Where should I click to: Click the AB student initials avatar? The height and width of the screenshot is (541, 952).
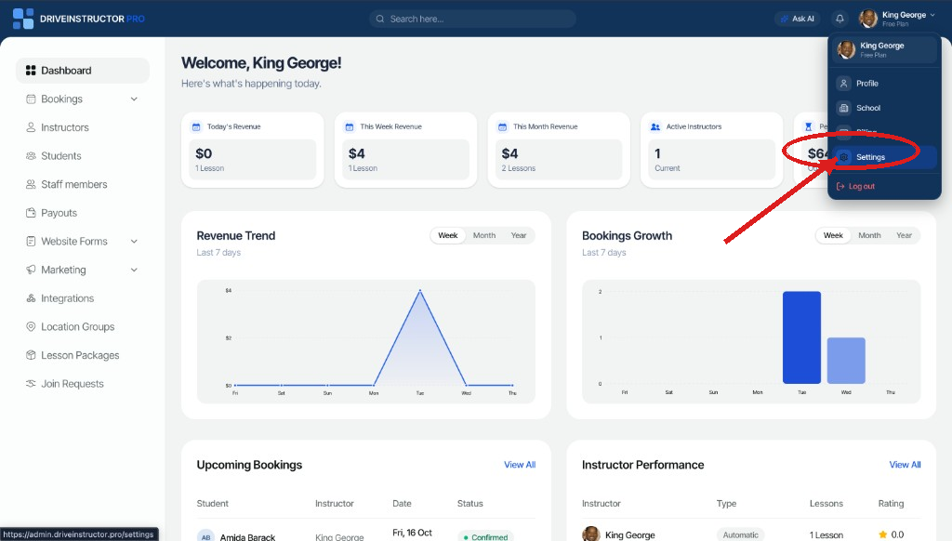point(205,536)
